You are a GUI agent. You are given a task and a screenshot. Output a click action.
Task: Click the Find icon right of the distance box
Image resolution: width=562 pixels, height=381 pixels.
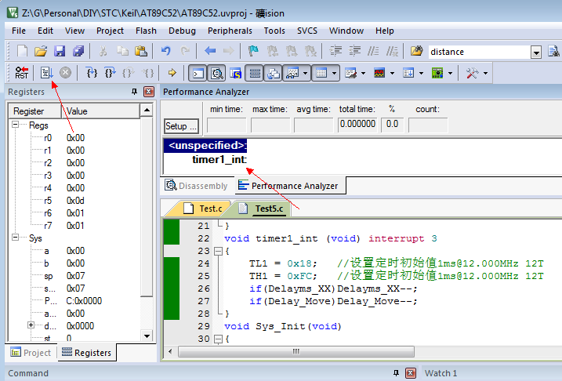553,51
